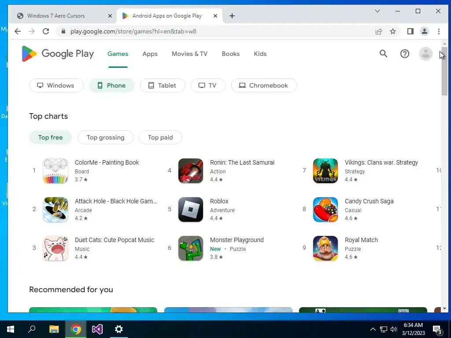Viewport: 451px width, 338px height.
Task: Open Visual Studio from the taskbar
Action: point(97,329)
